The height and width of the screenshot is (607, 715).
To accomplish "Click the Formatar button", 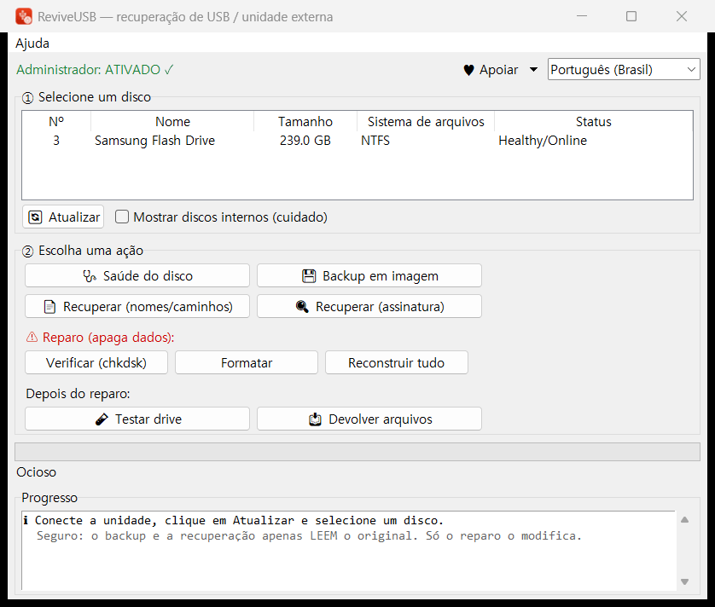I will 247,362.
